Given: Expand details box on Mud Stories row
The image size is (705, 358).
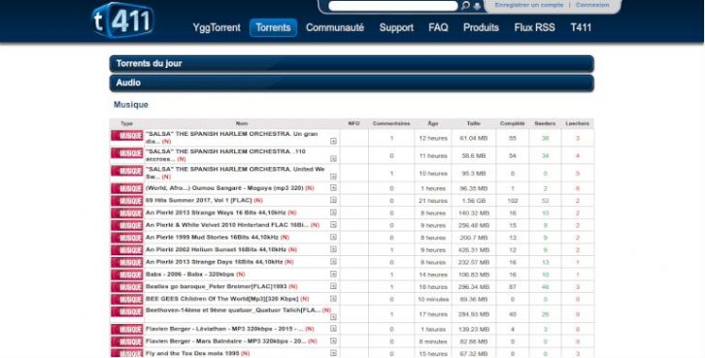Looking at the screenshot, I should 333,237.
